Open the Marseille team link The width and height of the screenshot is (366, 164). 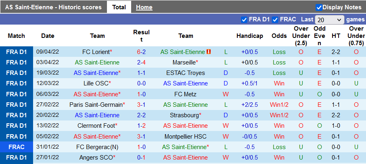pyautogui.click(x=184, y=62)
